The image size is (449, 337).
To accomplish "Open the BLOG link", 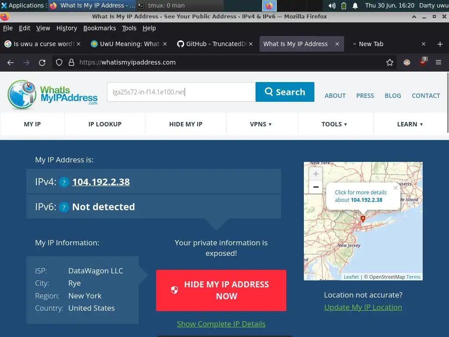I will point(392,96).
